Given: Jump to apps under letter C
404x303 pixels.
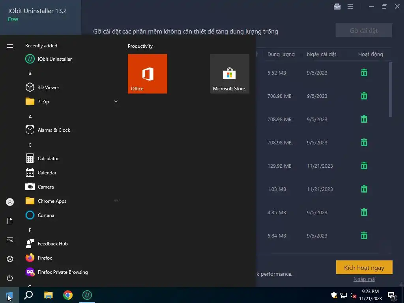Looking at the screenshot, I should 30,145.
